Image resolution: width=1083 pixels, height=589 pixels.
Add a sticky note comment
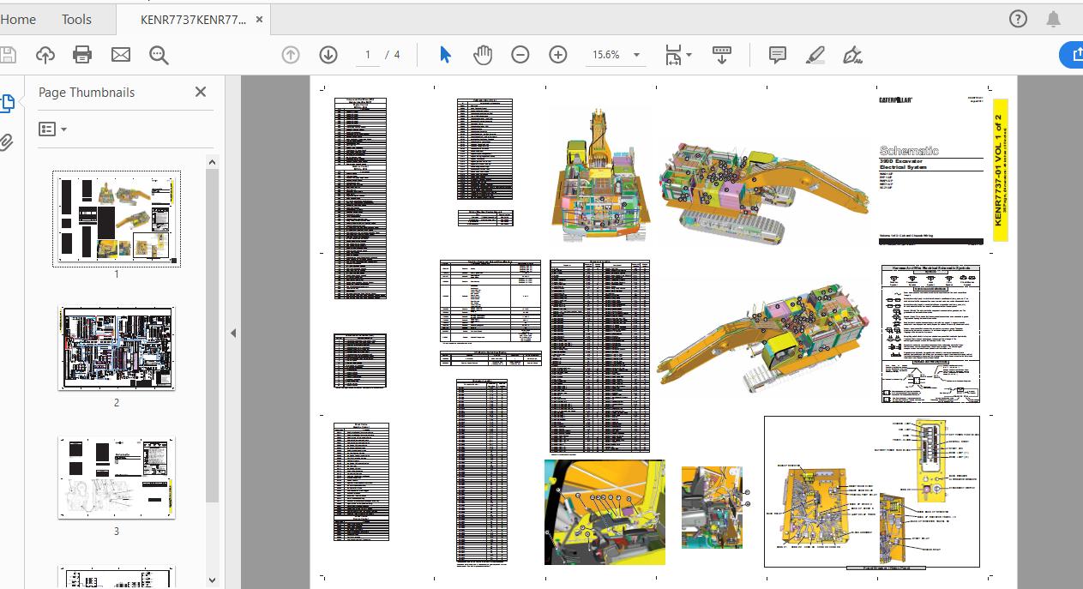coord(778,55)
